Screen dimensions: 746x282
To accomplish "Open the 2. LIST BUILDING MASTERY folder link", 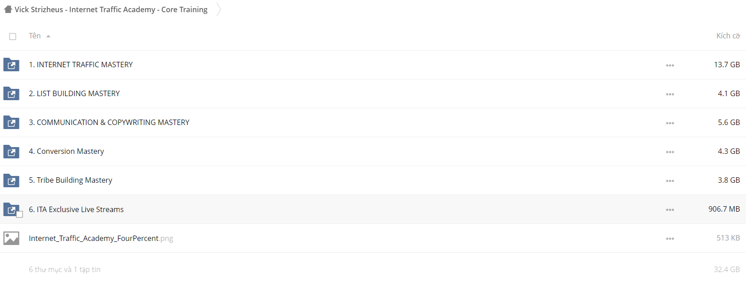I will tap(74, 93).
